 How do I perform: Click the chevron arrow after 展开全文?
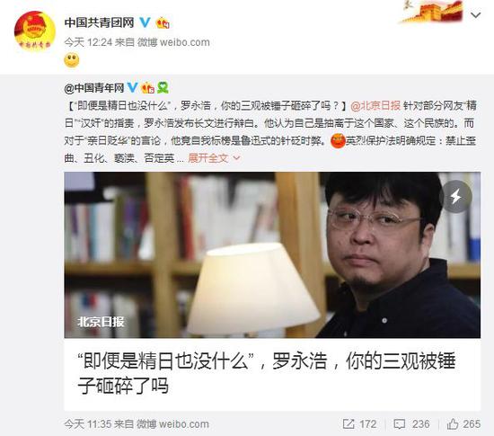(236, 158)
